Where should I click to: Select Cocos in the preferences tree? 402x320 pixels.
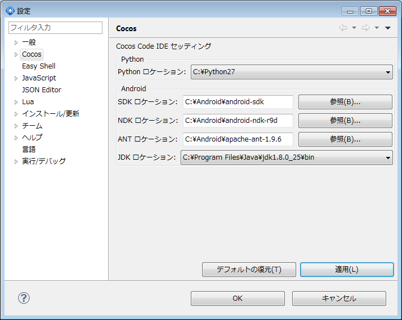tap(32, 54)
